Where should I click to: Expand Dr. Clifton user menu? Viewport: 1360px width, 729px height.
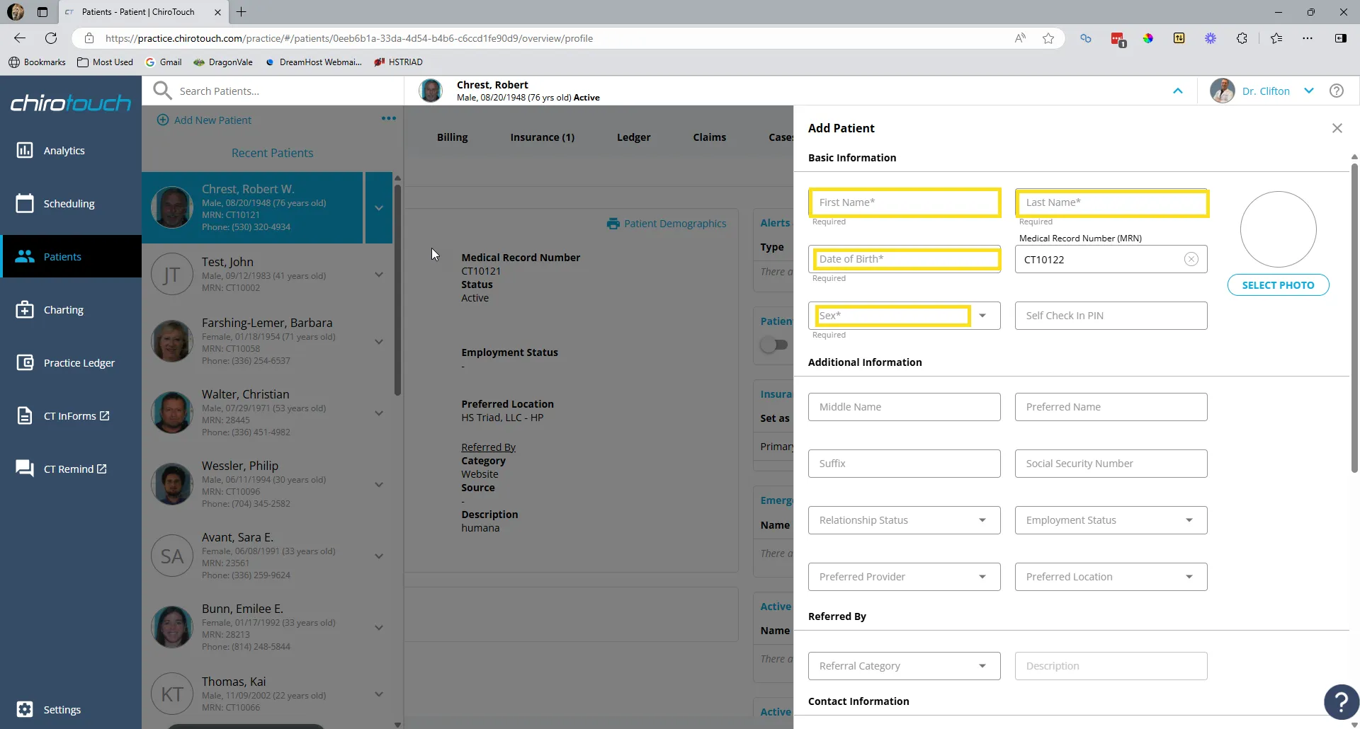pos(1309,91)
